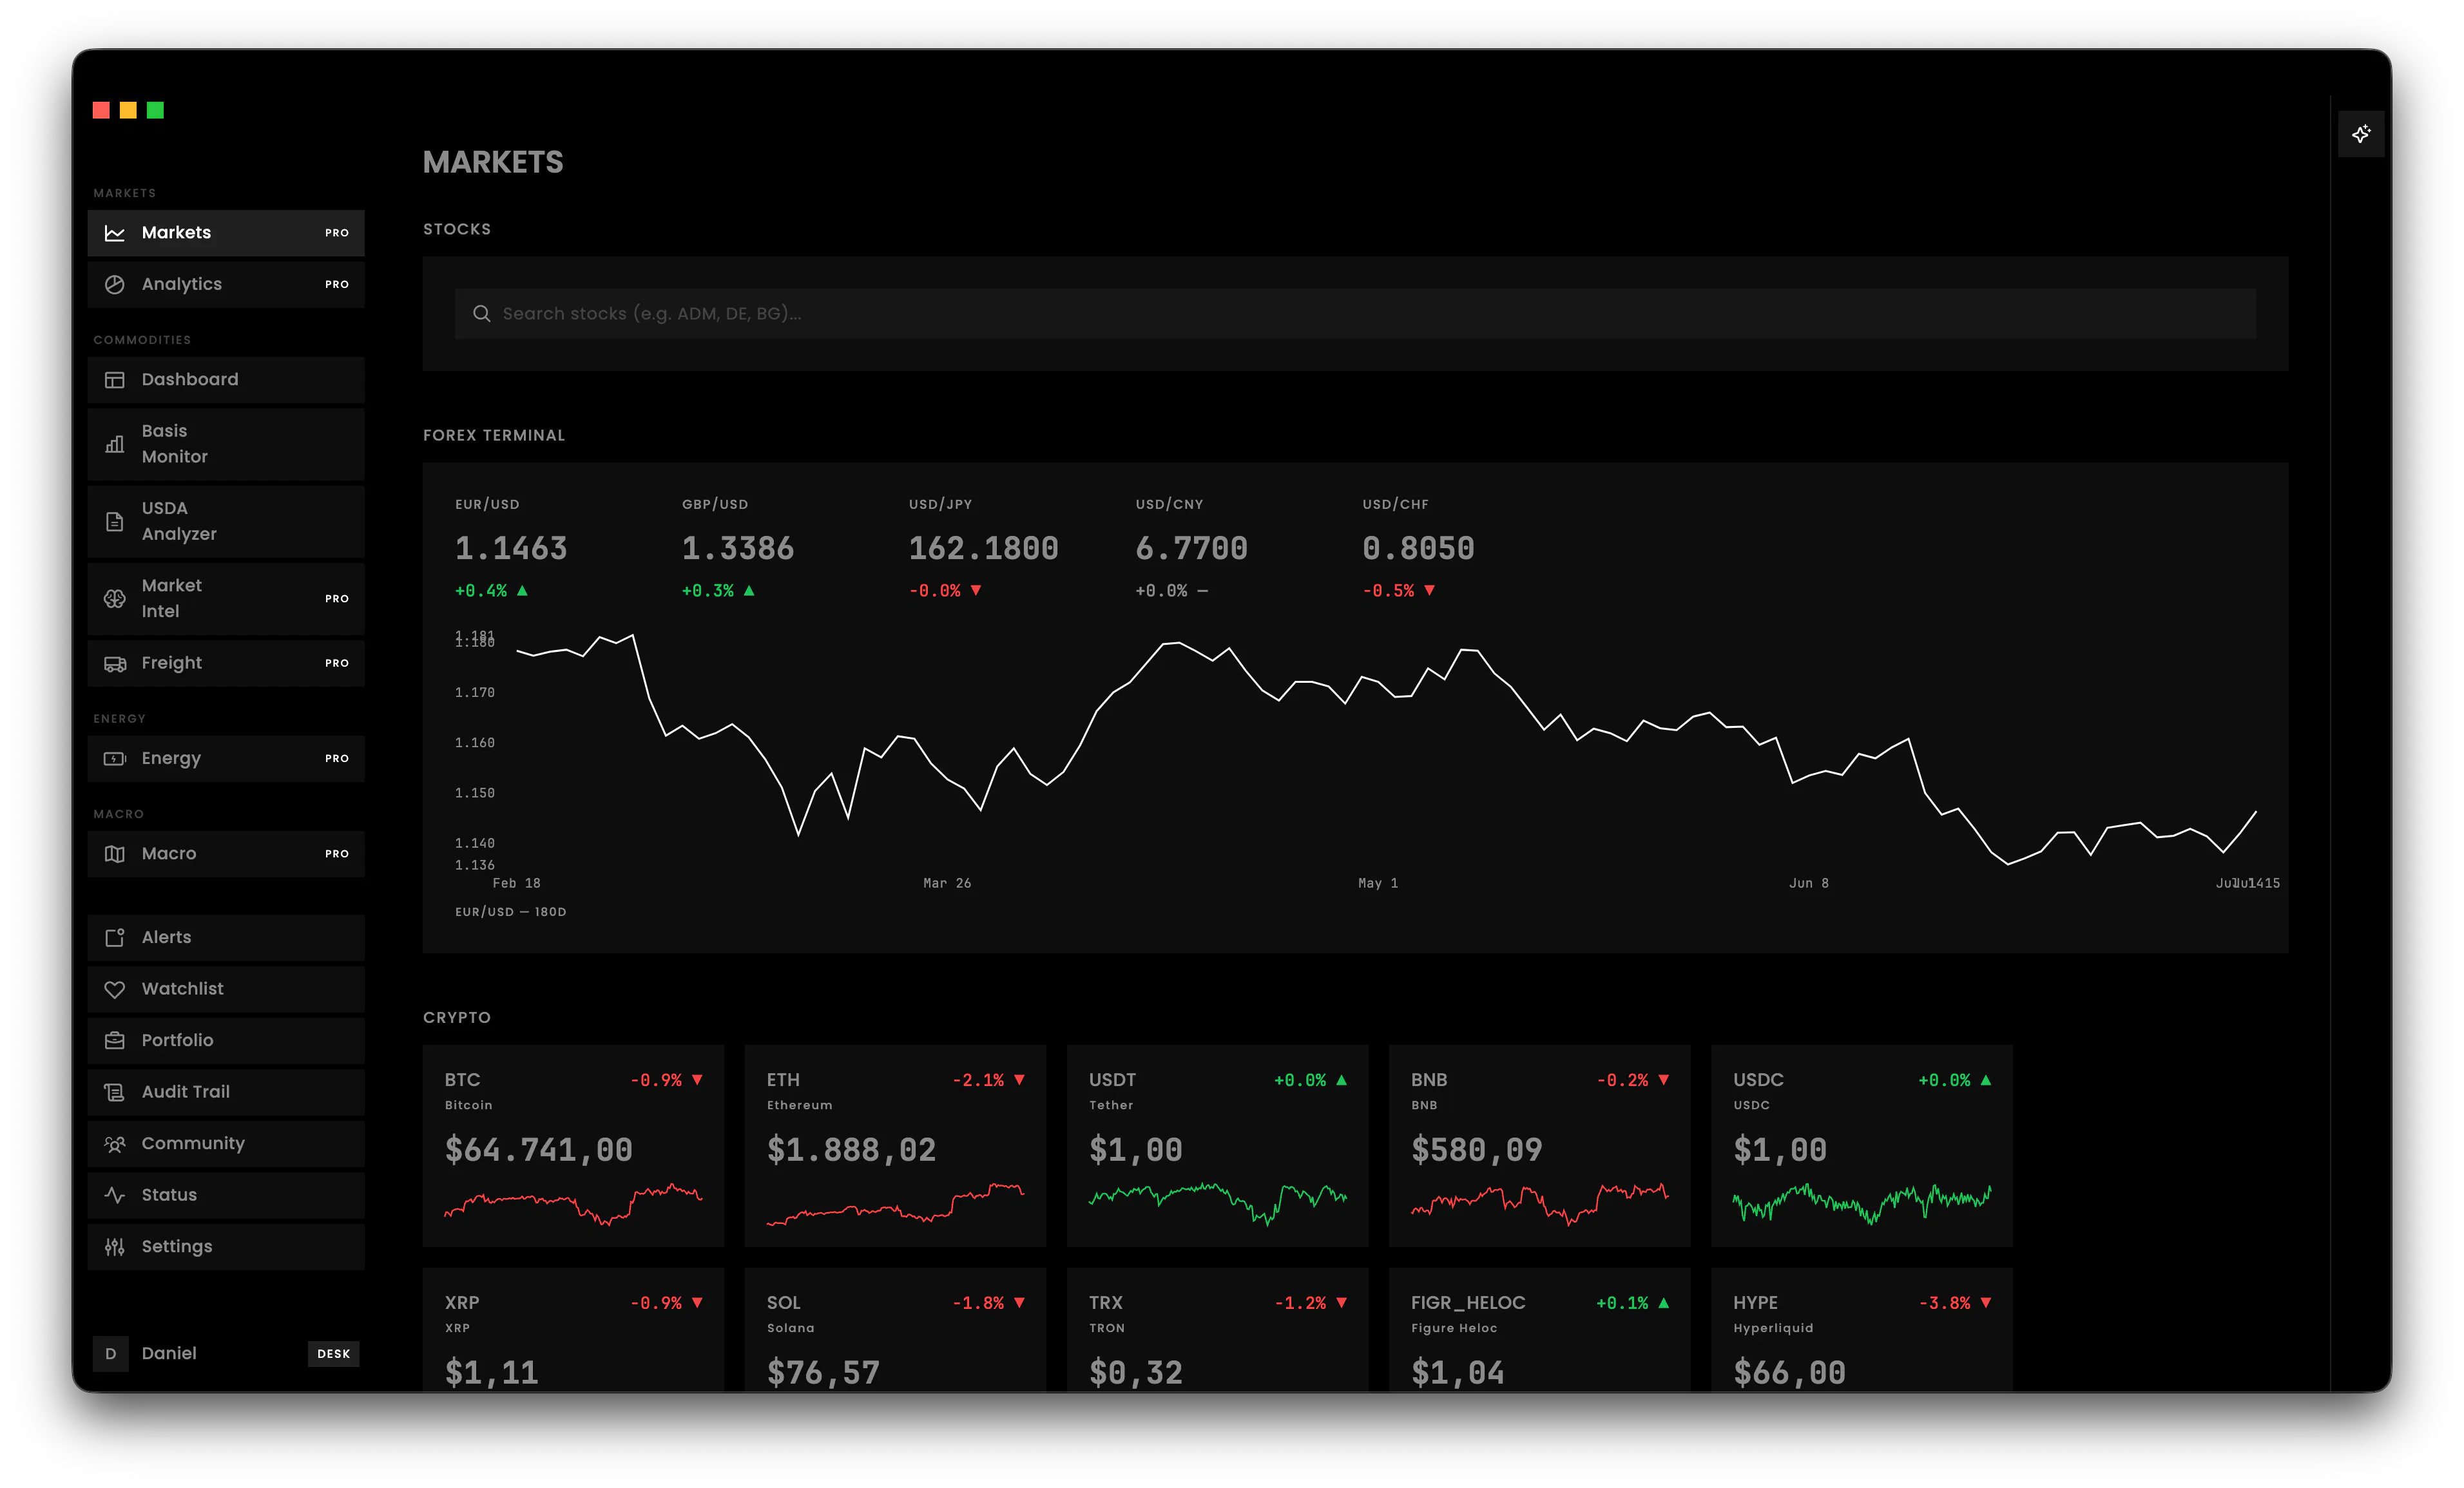Click Daniel's avatar initial D
Screen dimensions: 2464x1488
click(x=111, y=1354)
